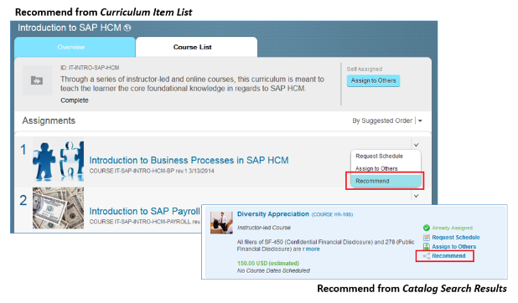518x303 pixels.
Task: Click the Assign to Others person icon
Action: tap(427, 247)
